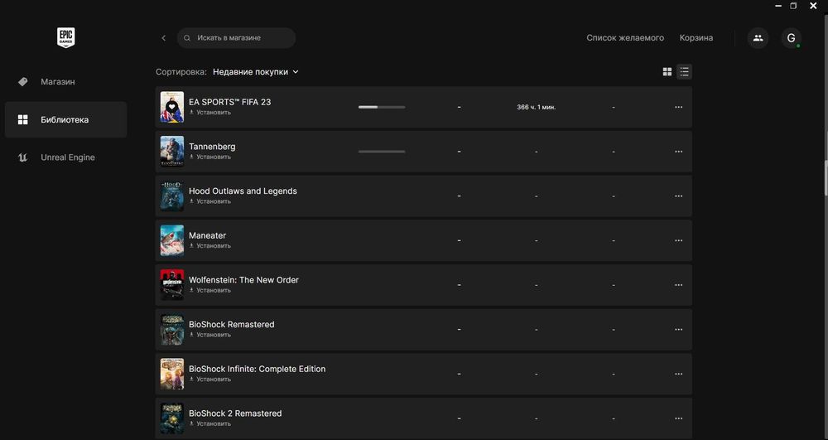The image size is (828, 440).
Task: Install Hood Outlaws and Legends via Установить
Action: [x=210, y=201]
